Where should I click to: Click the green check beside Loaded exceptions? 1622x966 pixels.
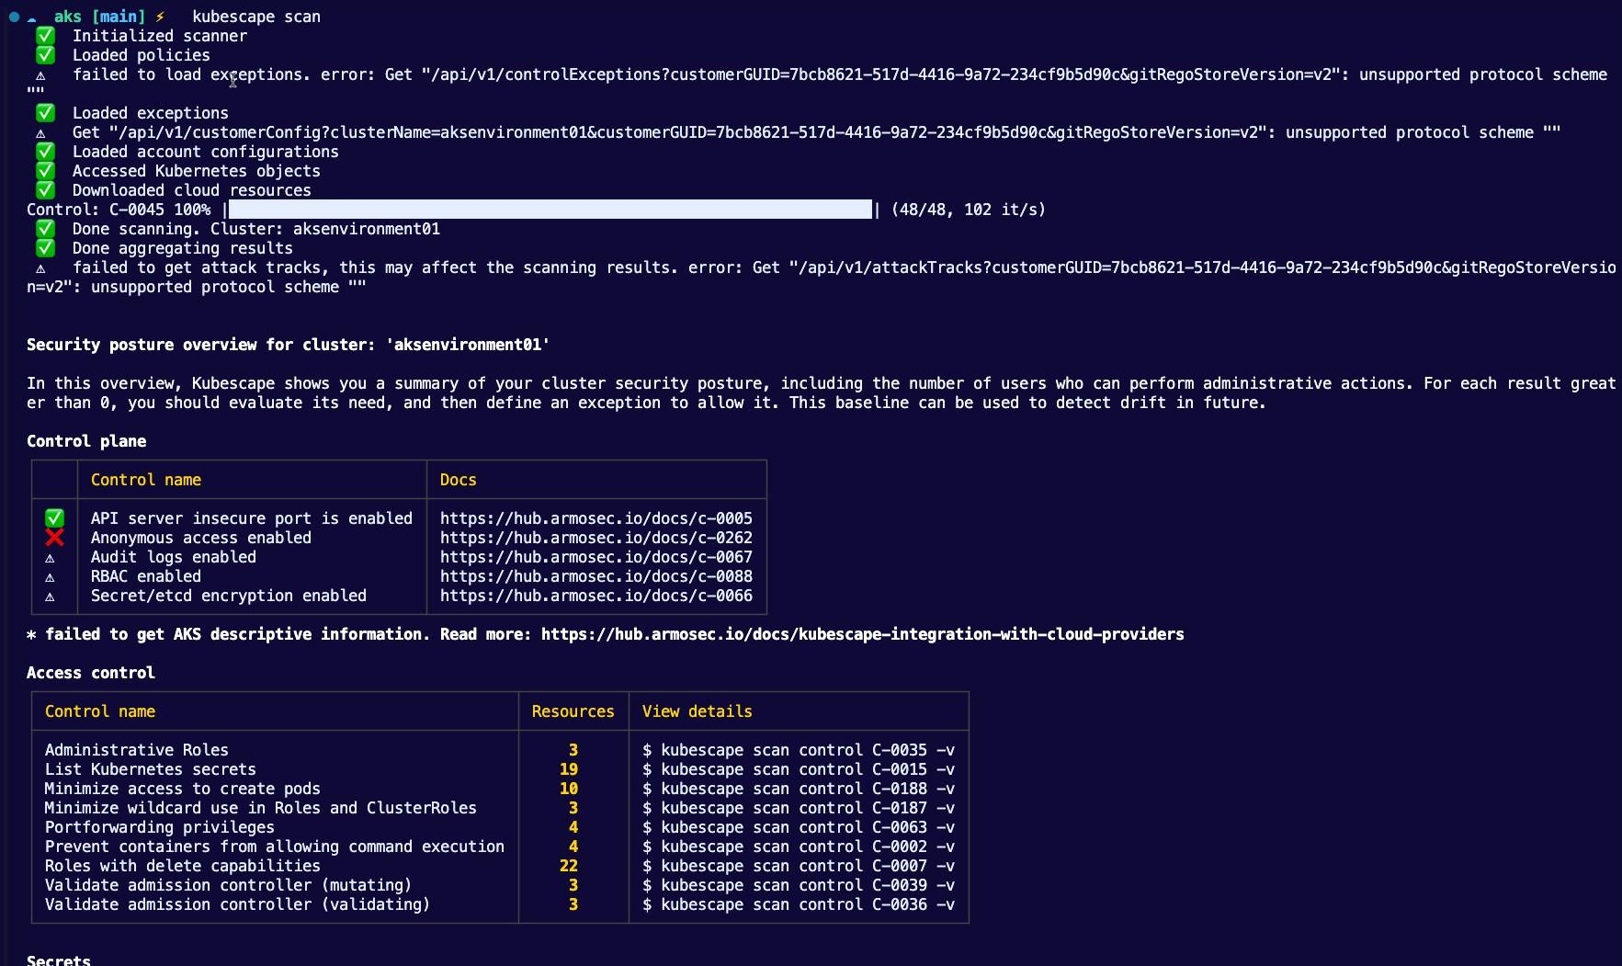click(x=45, y=113)
